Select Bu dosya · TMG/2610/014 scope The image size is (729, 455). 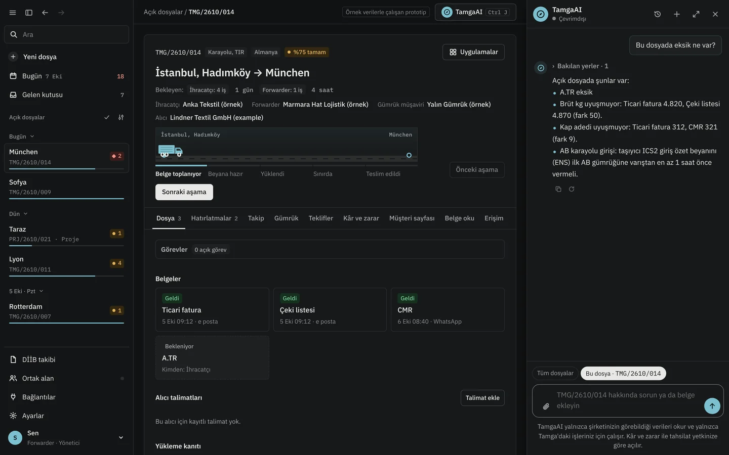[623, 374]
